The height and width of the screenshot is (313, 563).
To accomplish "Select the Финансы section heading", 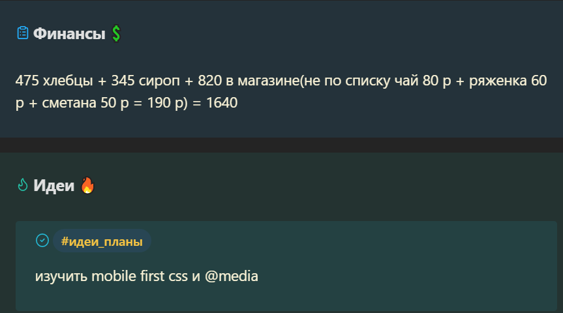I will [x=69, y=34].
